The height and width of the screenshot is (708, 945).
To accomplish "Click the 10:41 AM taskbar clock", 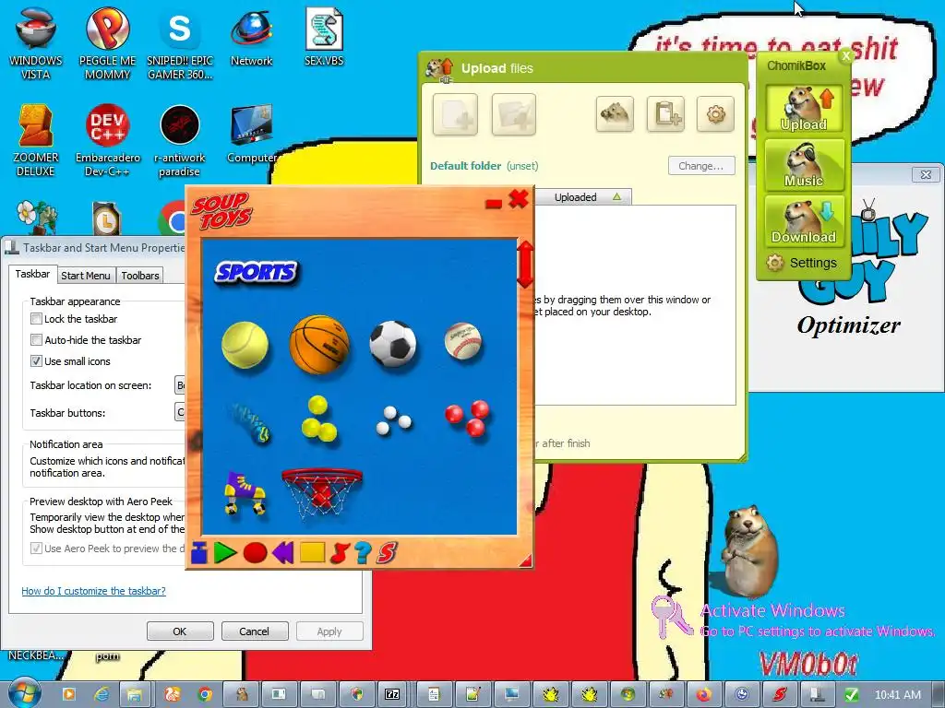I will coord(897,695).
